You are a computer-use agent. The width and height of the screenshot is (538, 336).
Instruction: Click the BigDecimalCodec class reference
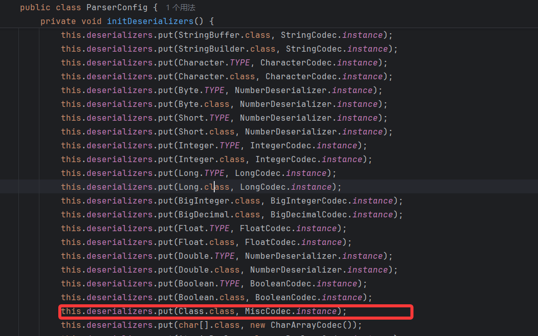(x=308, y=215)
